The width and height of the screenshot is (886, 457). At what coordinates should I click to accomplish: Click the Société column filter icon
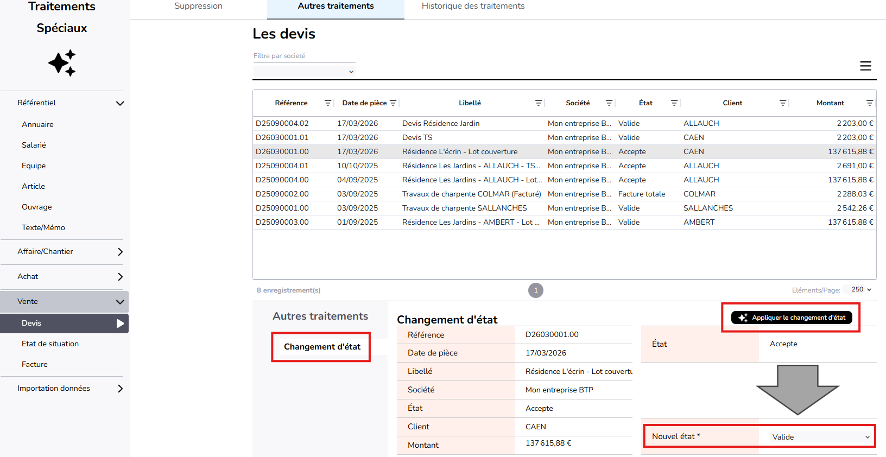pos(609,103)
